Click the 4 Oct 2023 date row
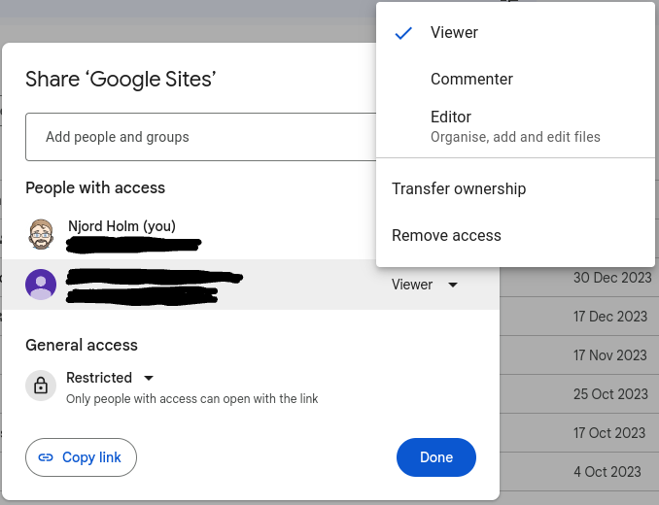The width and height of the screenshot is (659, 505). pyautogui.click(x=607, y=471)
